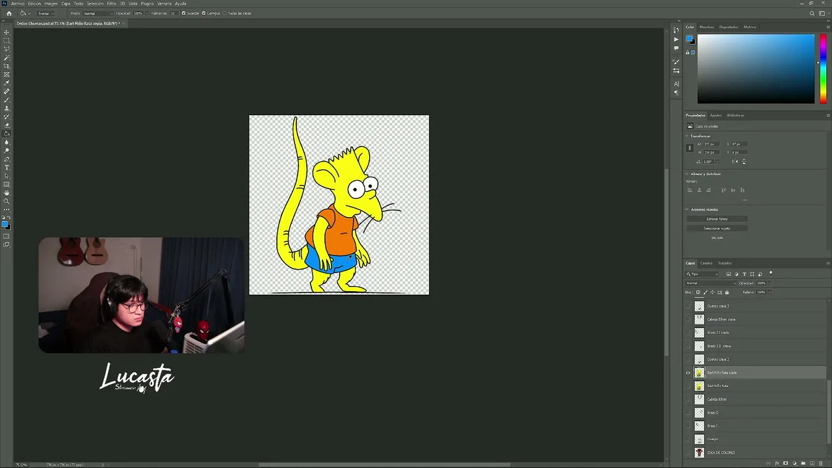Open the Character panel icon
The image size is (832, 468).
676,84
